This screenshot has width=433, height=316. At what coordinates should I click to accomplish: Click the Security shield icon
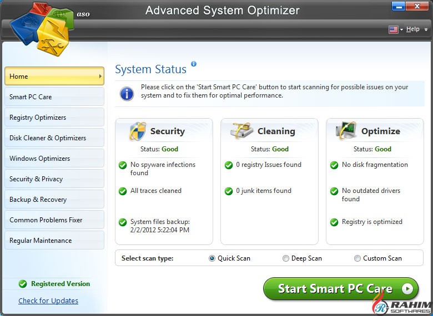pos(138,131)
